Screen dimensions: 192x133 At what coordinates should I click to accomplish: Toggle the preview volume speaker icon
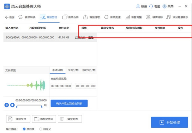pos(46,105)
